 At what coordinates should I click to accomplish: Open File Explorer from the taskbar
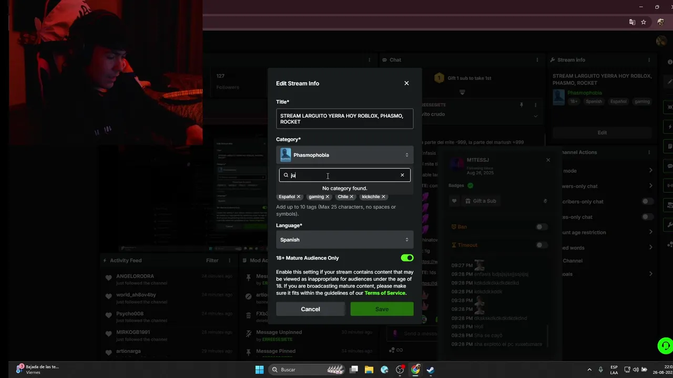[369, 370]
